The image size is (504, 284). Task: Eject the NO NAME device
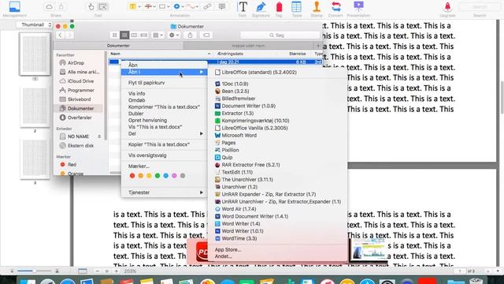[x=99, y=136]
